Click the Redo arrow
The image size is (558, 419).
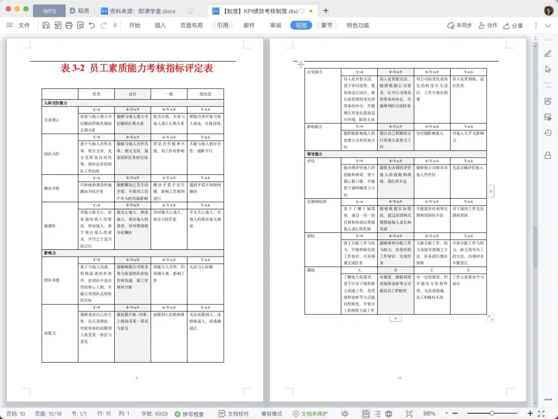(103, 25)
